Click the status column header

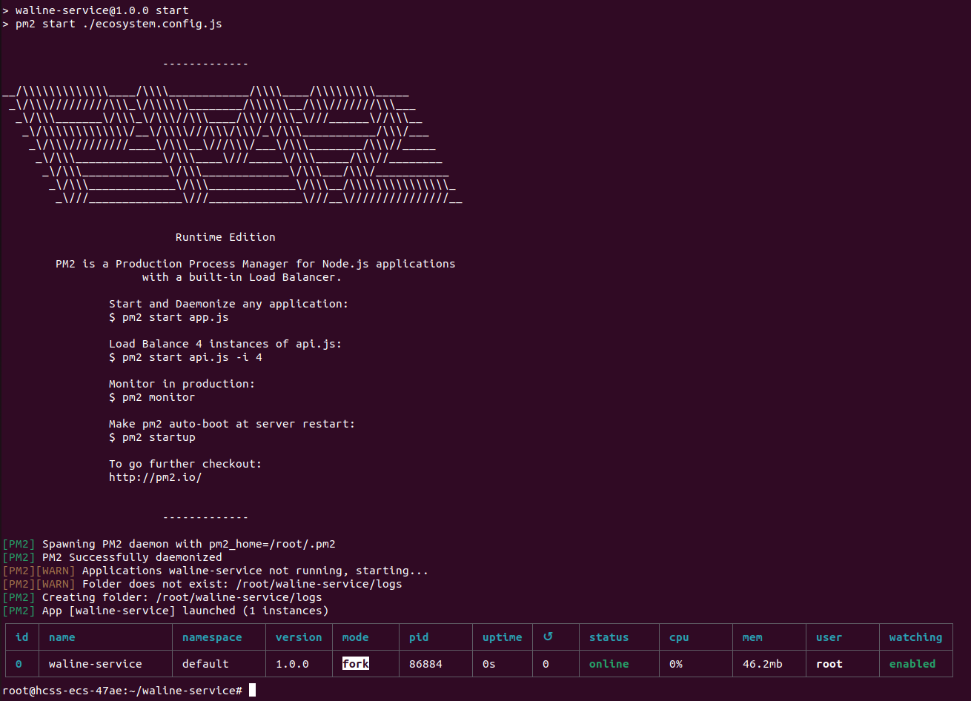click(609, 637)
